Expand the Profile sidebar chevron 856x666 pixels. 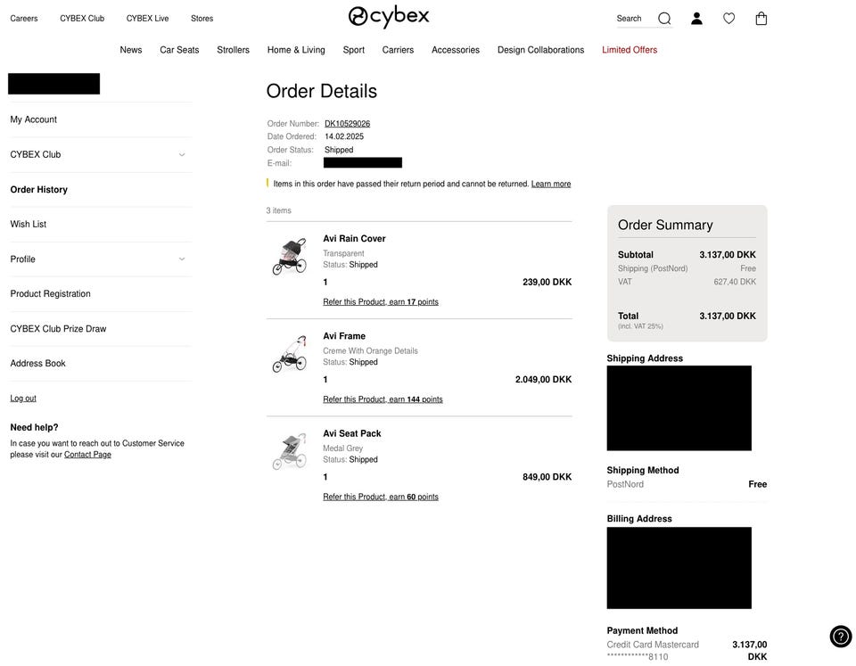(x=182, y=259)
